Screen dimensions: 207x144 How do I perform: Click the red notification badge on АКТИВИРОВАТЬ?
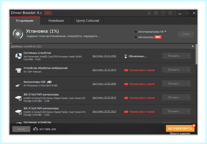pyautogui.click(x=194, y=125)
